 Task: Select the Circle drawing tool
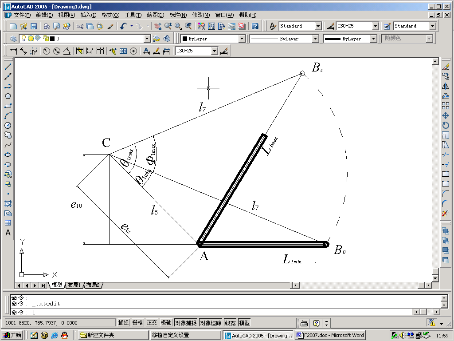[x=8, y=125]
